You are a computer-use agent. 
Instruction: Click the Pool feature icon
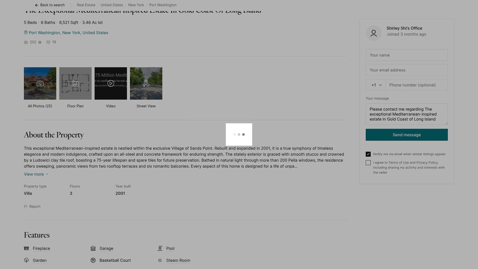coord(160,248)
